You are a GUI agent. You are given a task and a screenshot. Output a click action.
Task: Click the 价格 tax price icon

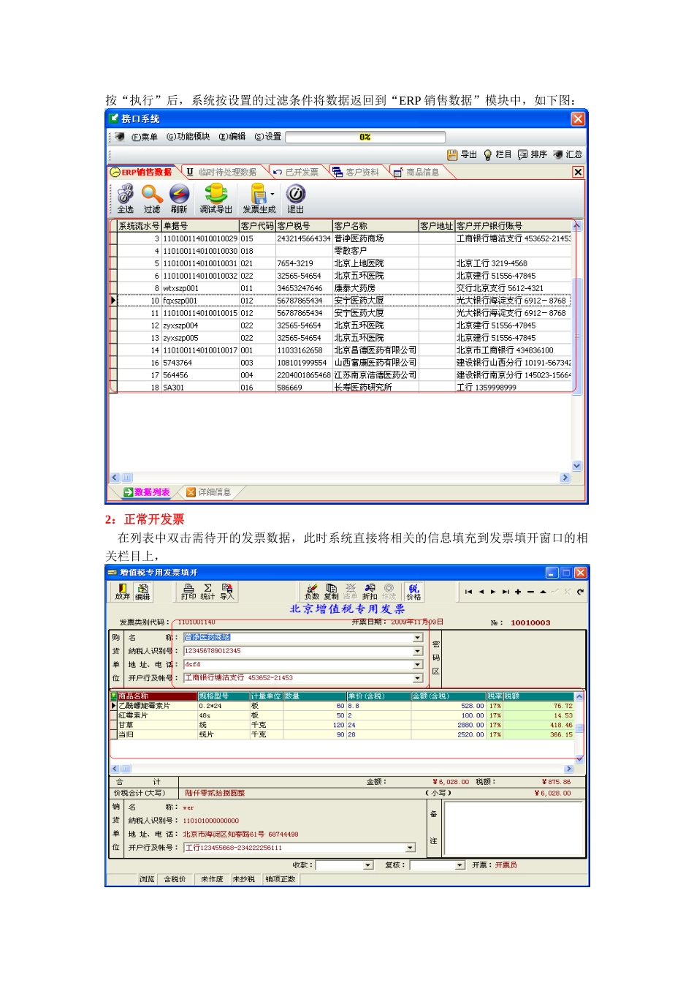tap(413, 591)
